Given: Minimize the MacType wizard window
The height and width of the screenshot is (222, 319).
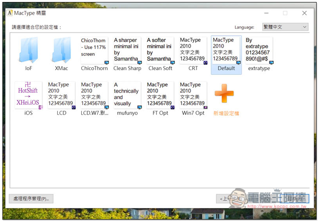Looking at the screenshot, I should click(x=266, y=13).
